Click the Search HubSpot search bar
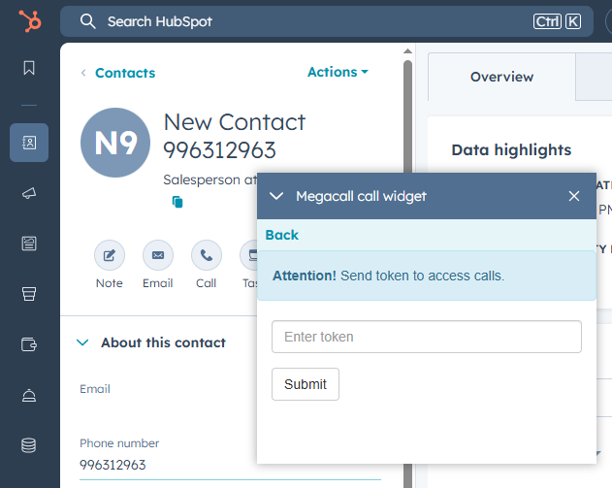The width and height of the screenshot is (612, 488). (x=327, y=21)
